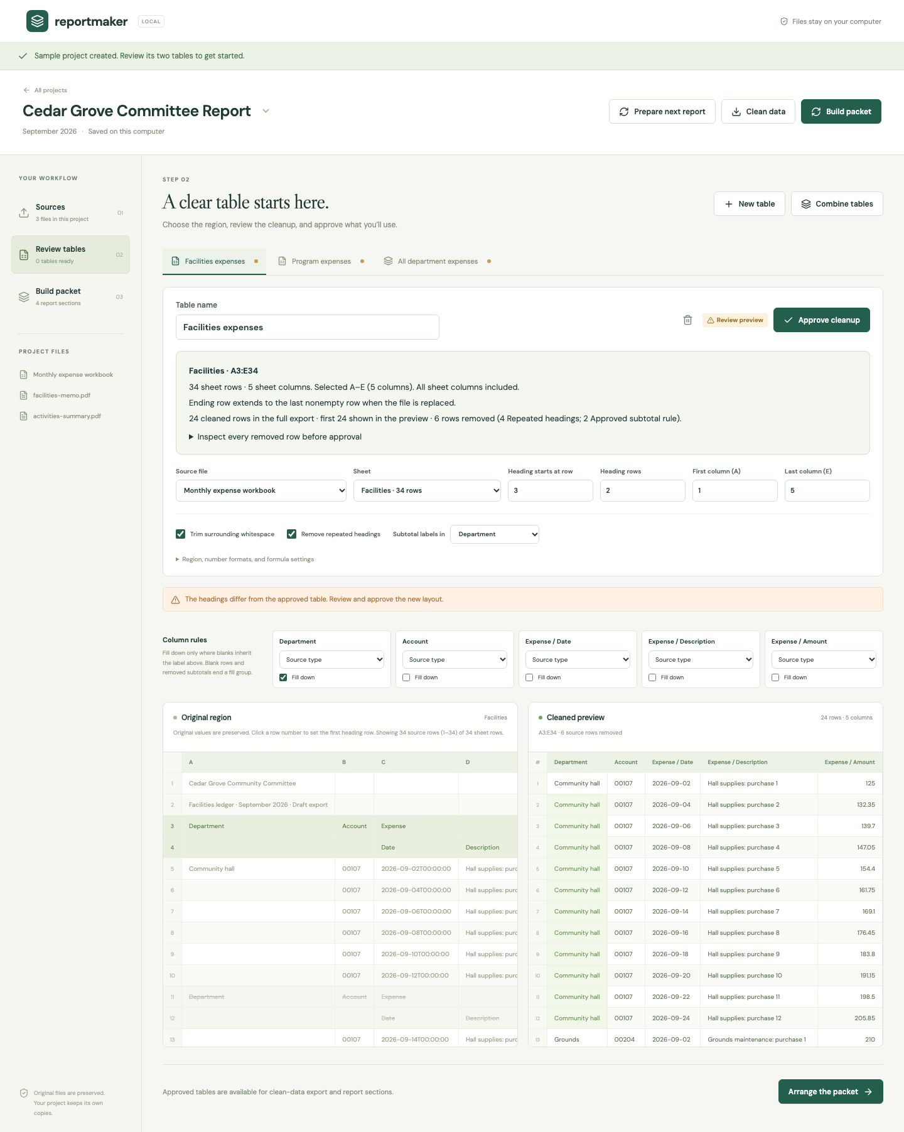Image resolution: width=904 pixels, height=1132 pixels.
Task: Open Source type dropdown for Expense / Date column
Action: click(x=578, y=660)
